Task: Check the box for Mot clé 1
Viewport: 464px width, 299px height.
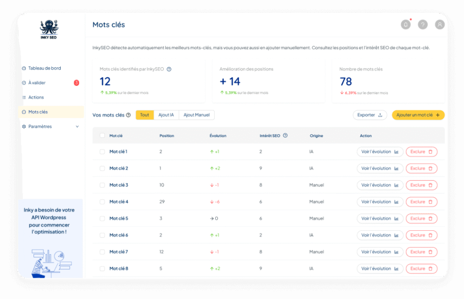Action: pos(102,152)
